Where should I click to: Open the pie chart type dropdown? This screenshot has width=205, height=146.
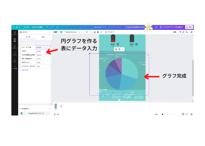pyautogui.click(x=35, y=32)
